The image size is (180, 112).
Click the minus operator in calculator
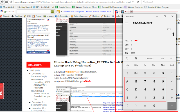[x=172, y=90]
